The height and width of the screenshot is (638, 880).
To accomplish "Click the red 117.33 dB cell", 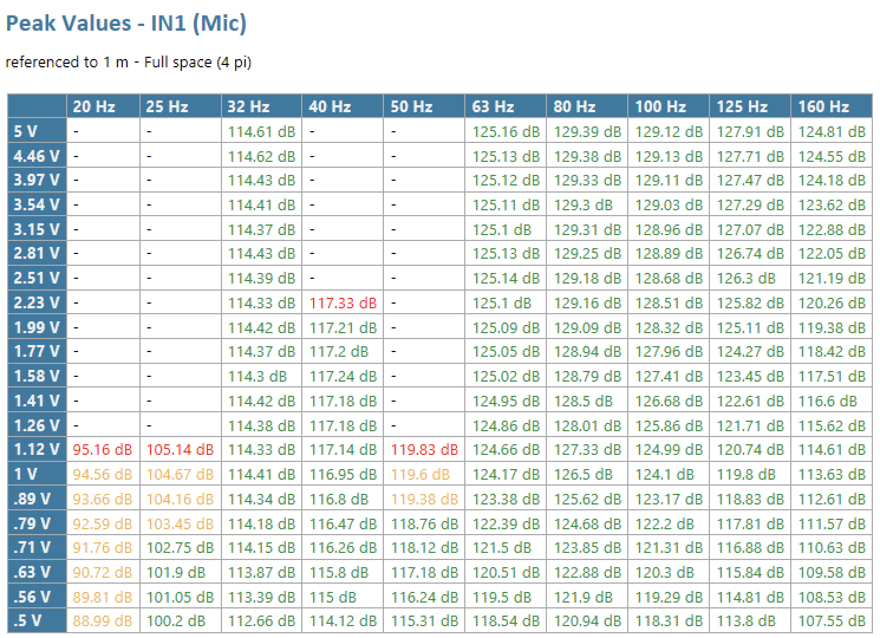I will pyautogui.click(x=343, y=303).
